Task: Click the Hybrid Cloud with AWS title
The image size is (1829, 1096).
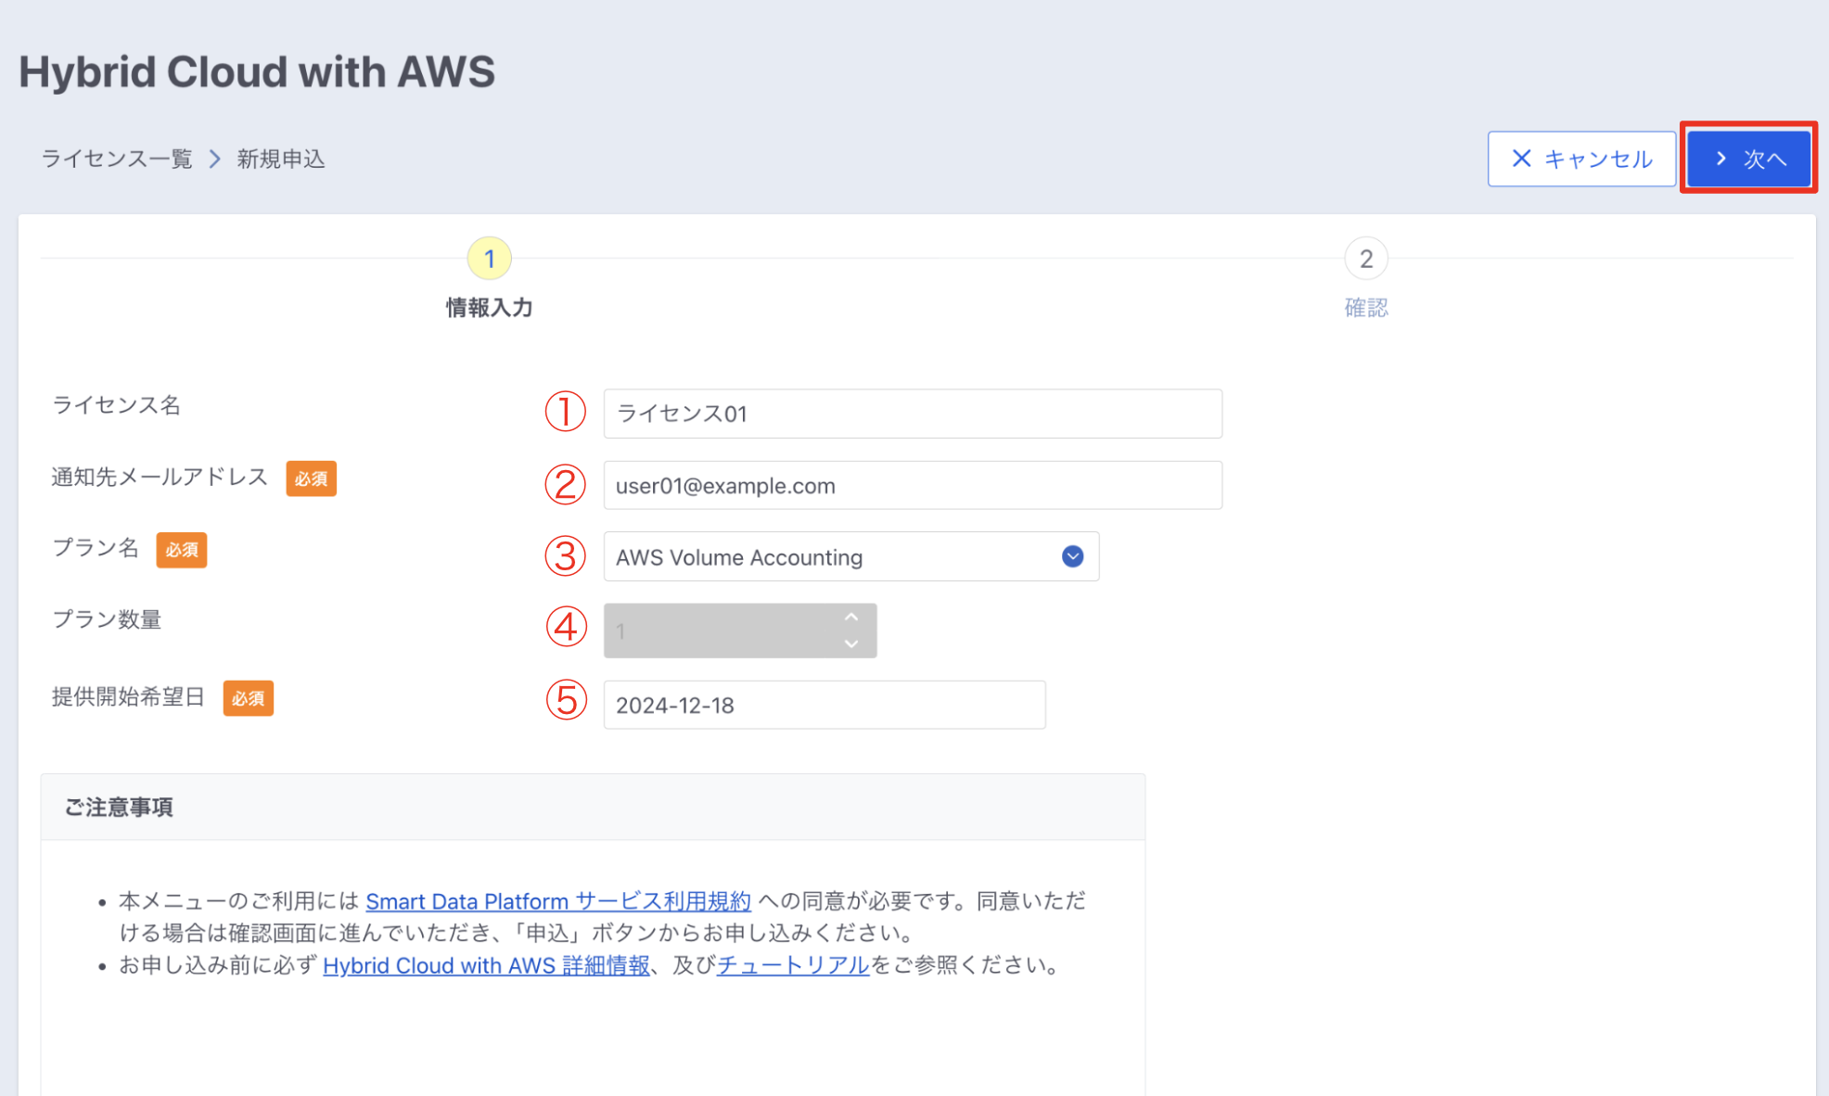Action: pyautogui.click(x=257, y=71)
